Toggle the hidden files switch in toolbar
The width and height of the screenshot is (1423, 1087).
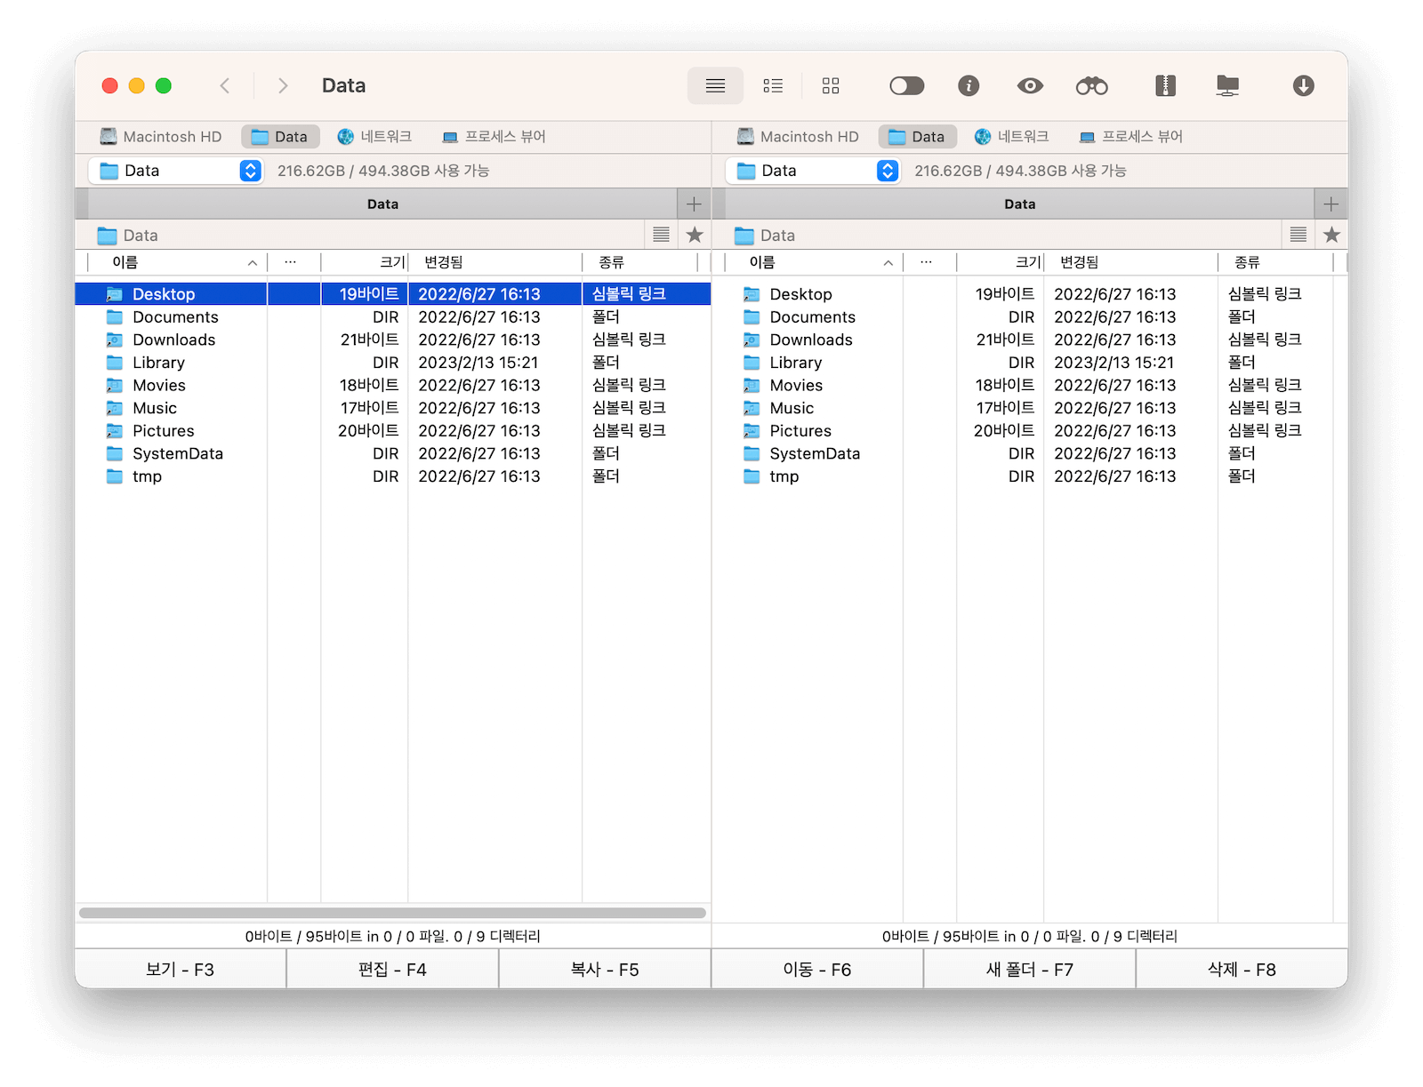point(906,85)
